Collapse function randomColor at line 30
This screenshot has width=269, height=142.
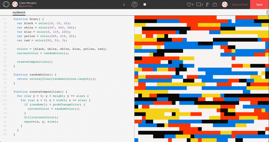pyautogui.click(x=2, y=75)
